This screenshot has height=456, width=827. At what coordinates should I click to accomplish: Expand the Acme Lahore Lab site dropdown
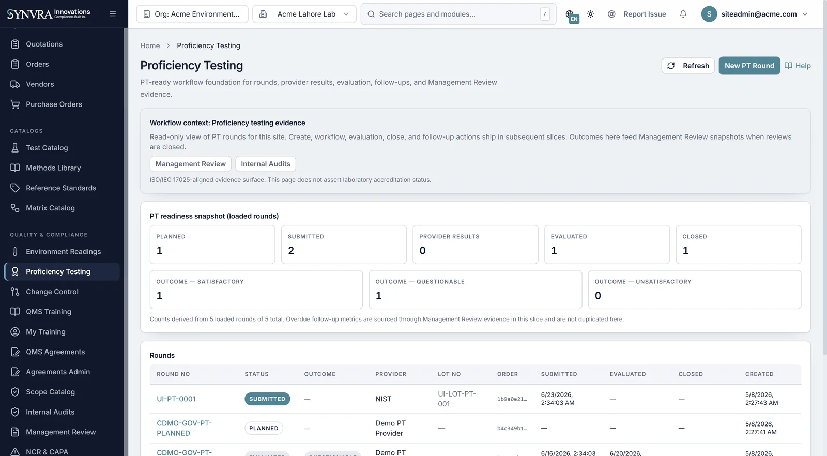pos(304,14)
